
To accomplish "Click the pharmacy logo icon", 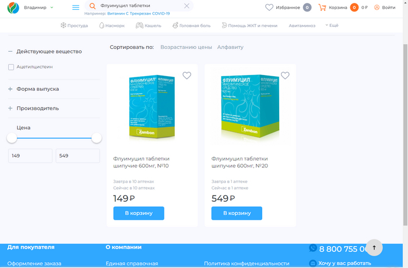I will click(x=13, y=8).
